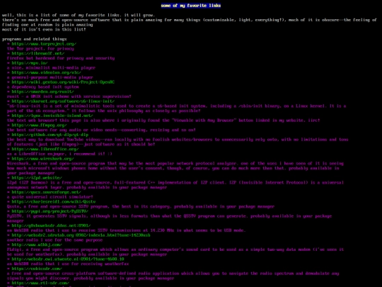Image resolution: width=382 pixels, height=287 pixels.
Task: Click the "programs and related things" heading
Action: coord(35,39)
